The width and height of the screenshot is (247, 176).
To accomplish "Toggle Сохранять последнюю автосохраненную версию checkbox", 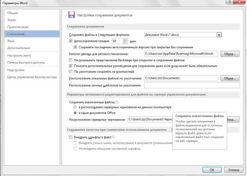I will coord(75,47).
